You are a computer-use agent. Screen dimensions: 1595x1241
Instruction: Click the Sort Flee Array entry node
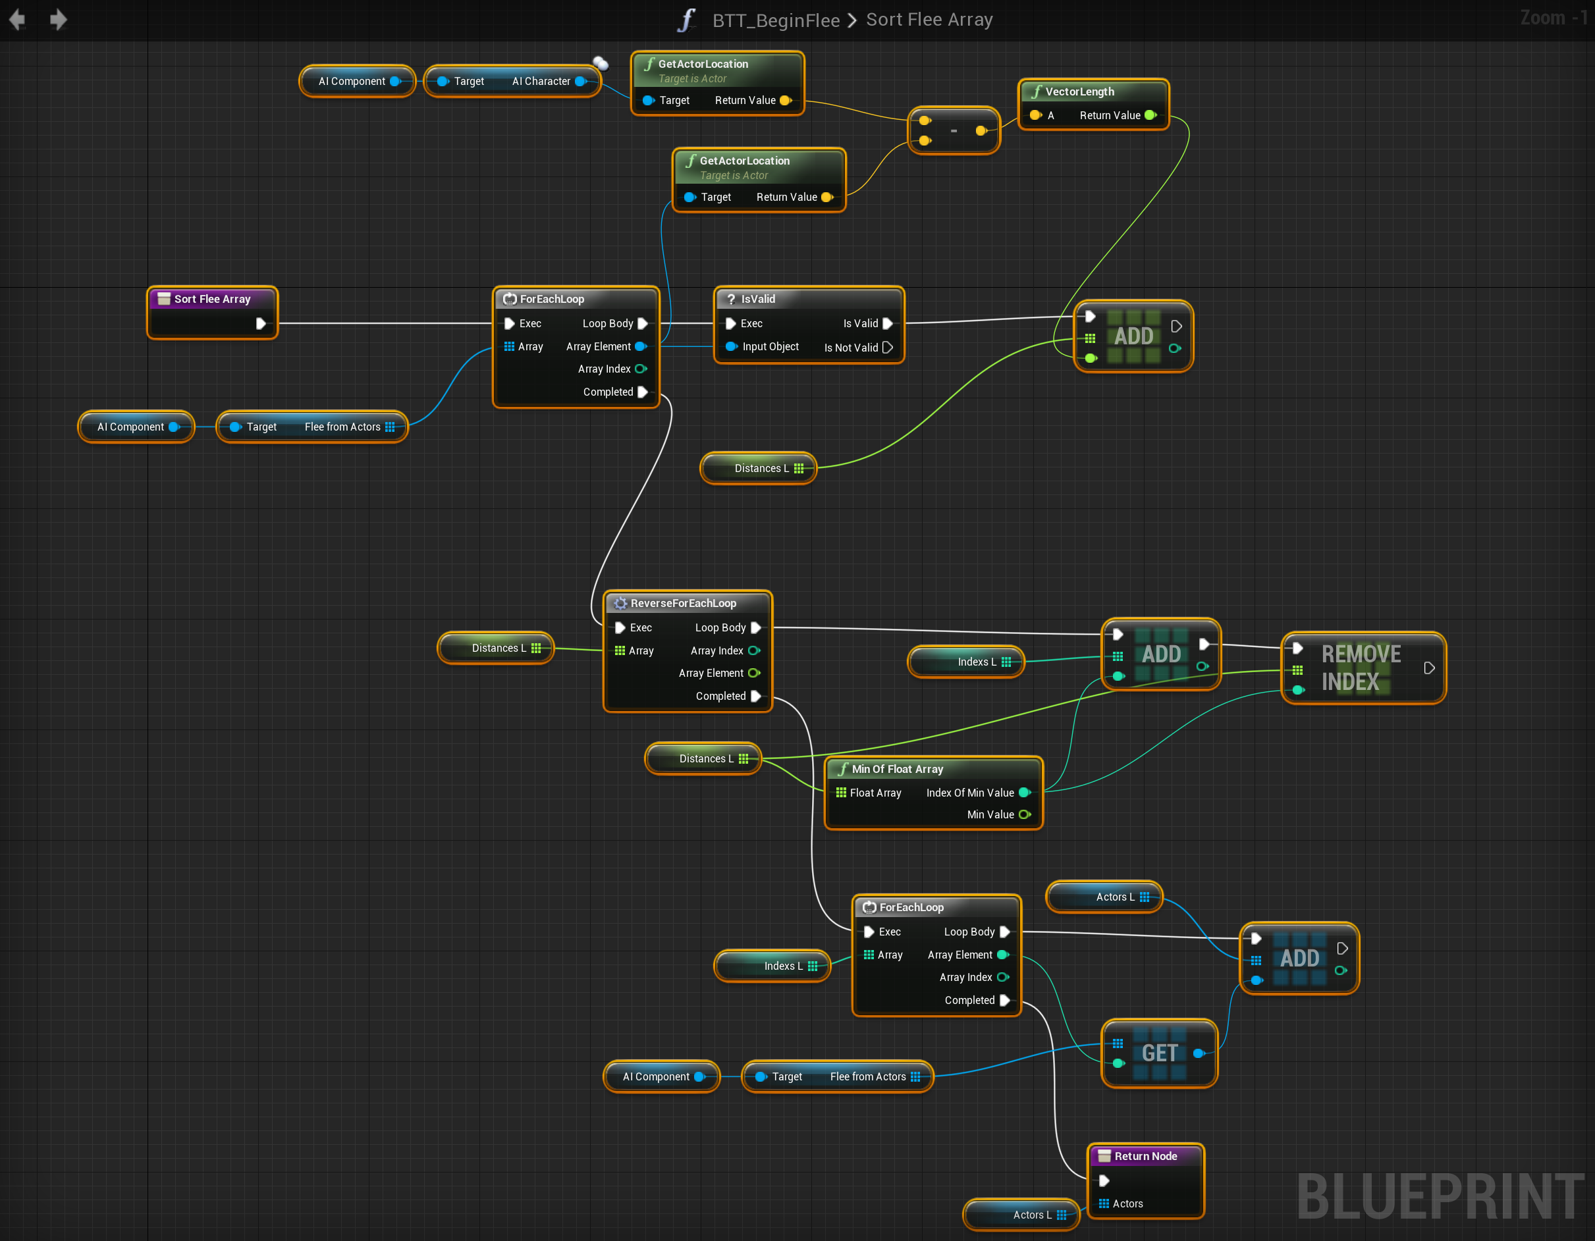pos(212,299)
